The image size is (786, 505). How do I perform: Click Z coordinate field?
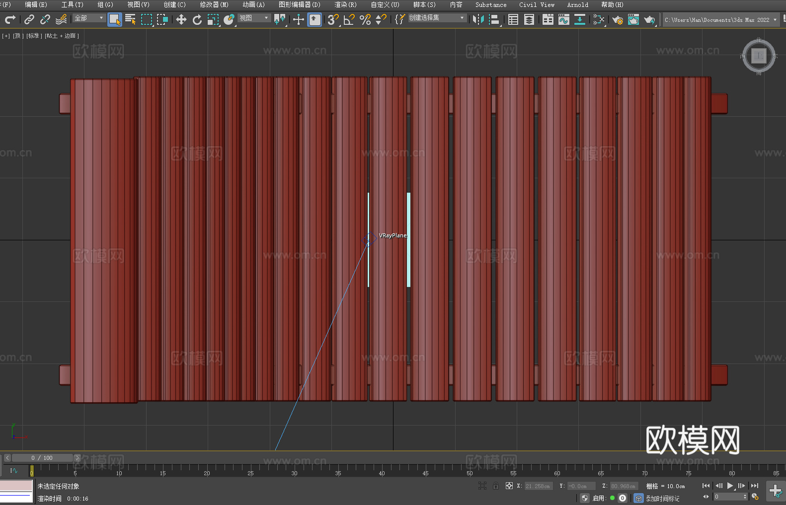point(624,486)
